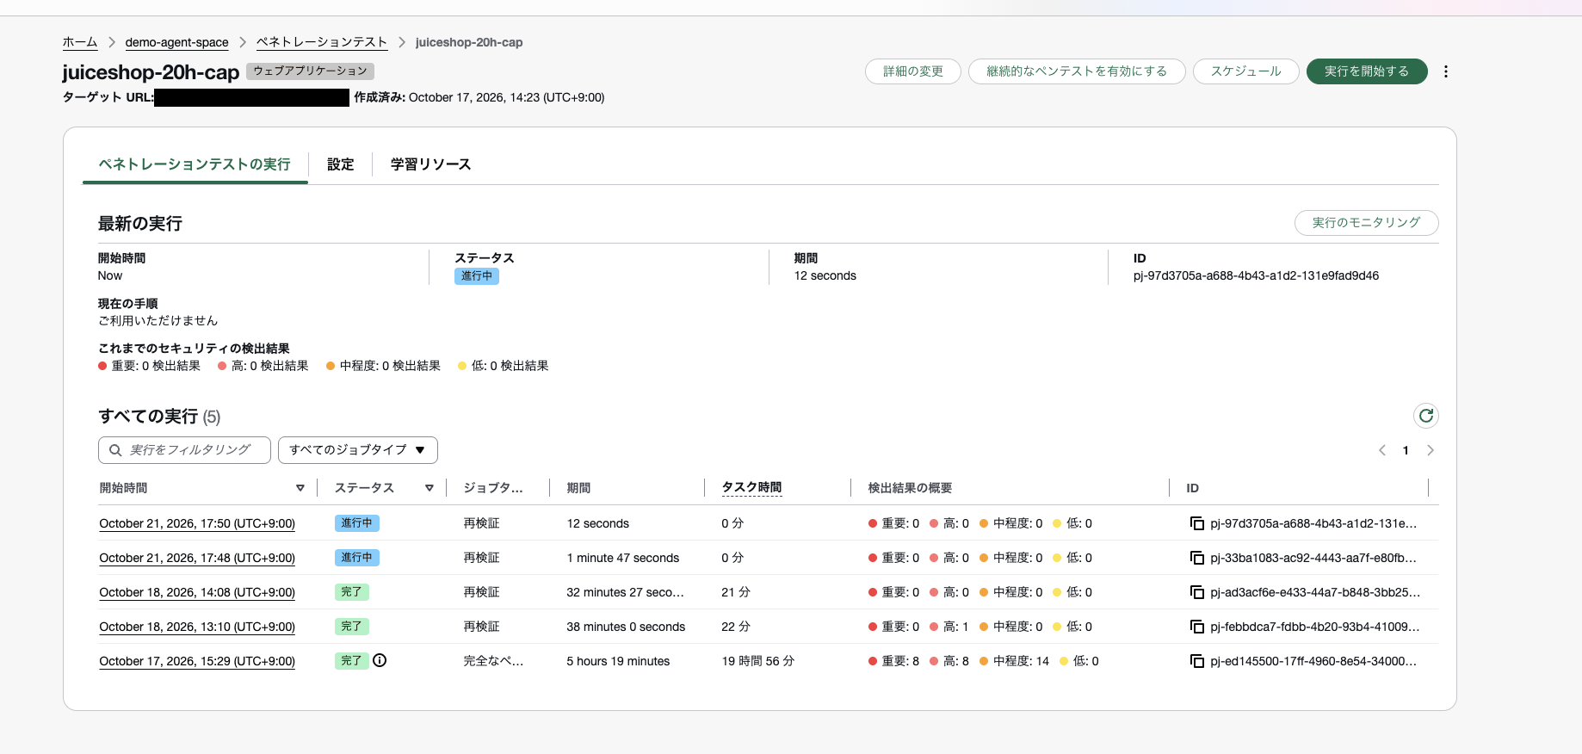Switch to the 学習リソース tab

coord(430,164)
